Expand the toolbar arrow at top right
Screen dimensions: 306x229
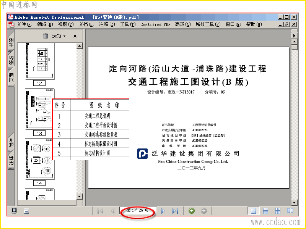tap(294, 35)
